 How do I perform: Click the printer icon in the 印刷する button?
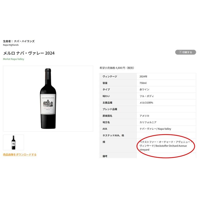[180, 52]
